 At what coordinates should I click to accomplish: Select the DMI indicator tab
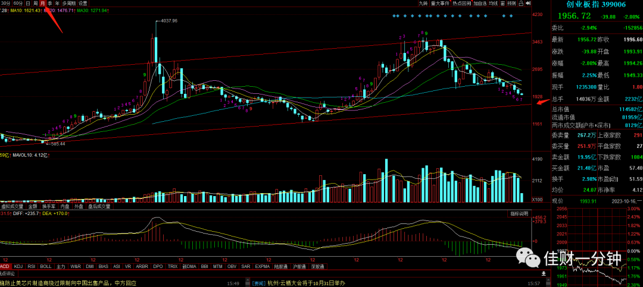tap(90, 267)
